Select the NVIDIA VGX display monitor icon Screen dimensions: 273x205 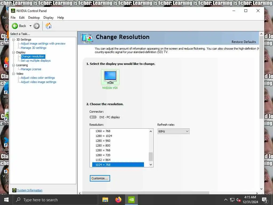point(110,77)
